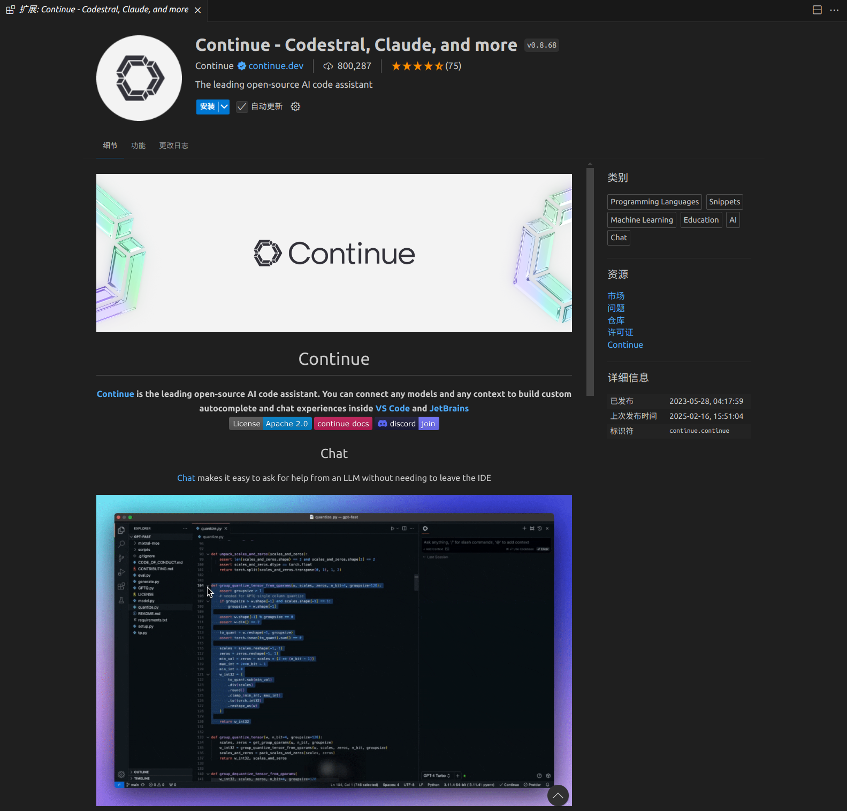Image resolution: width=847 pixels, height=811 pixels.
Task: Click the Continue banner image
Action: coord(334,253)
